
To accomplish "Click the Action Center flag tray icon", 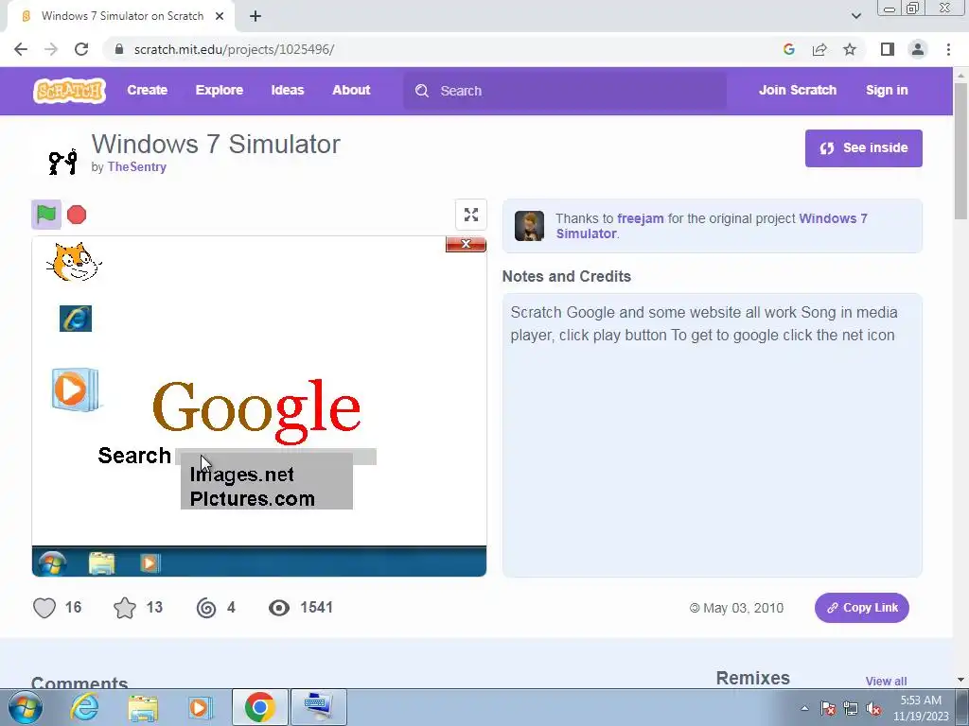I will (x=828, y=708).
